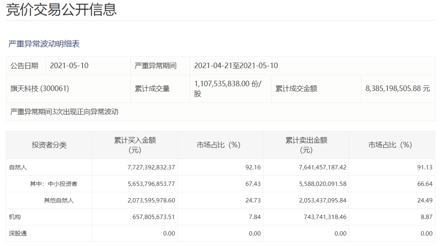The width and height of the screenshot is (444, 247).
Task: Click the 公告日期 label cell
Action: point(24,66)
